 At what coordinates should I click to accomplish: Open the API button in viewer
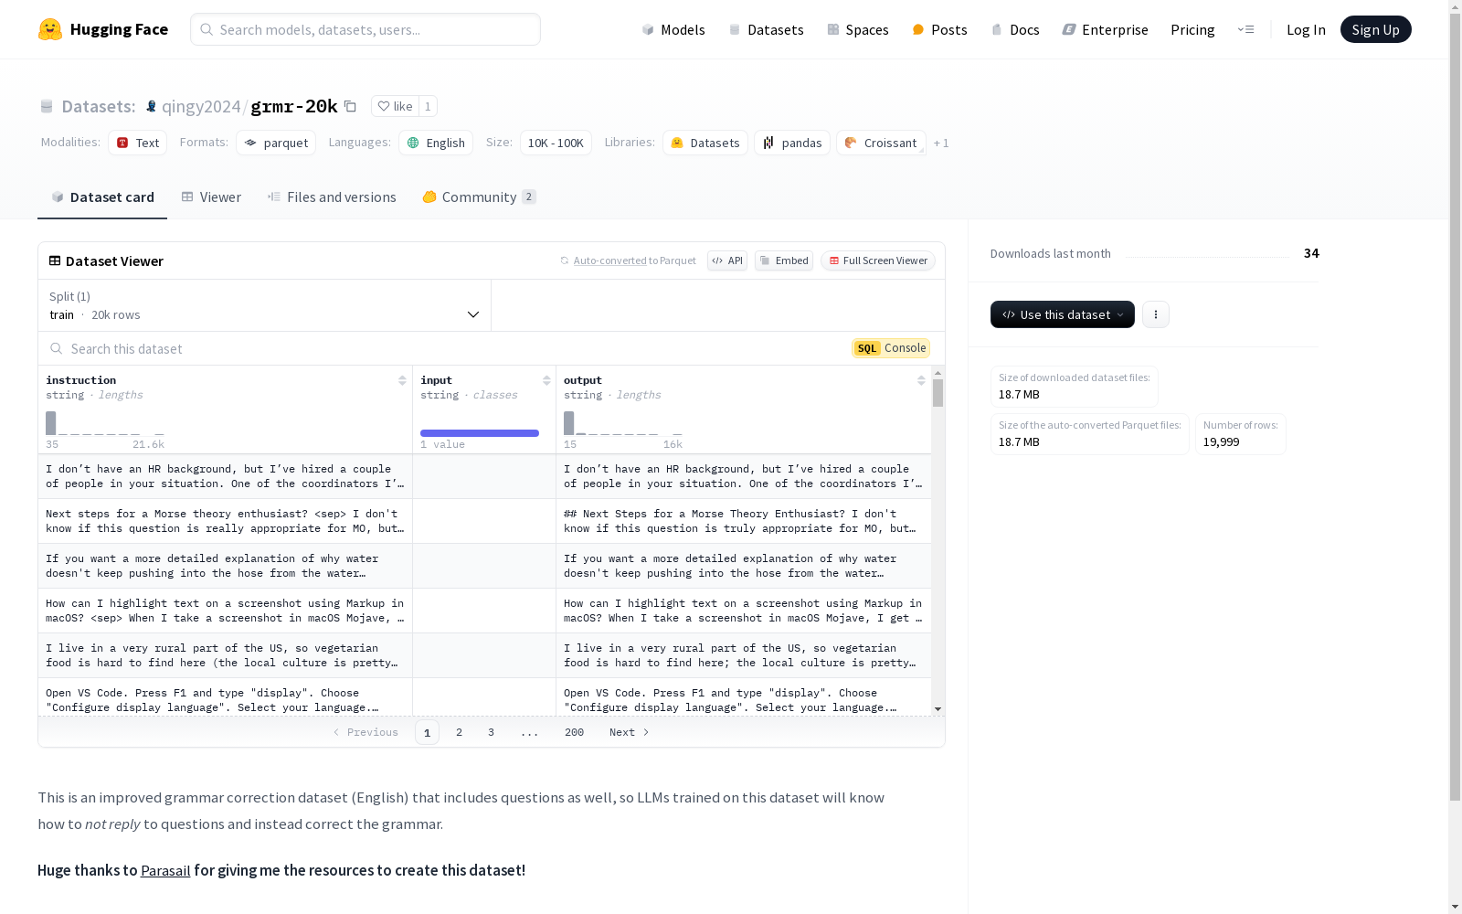[727, 260]
